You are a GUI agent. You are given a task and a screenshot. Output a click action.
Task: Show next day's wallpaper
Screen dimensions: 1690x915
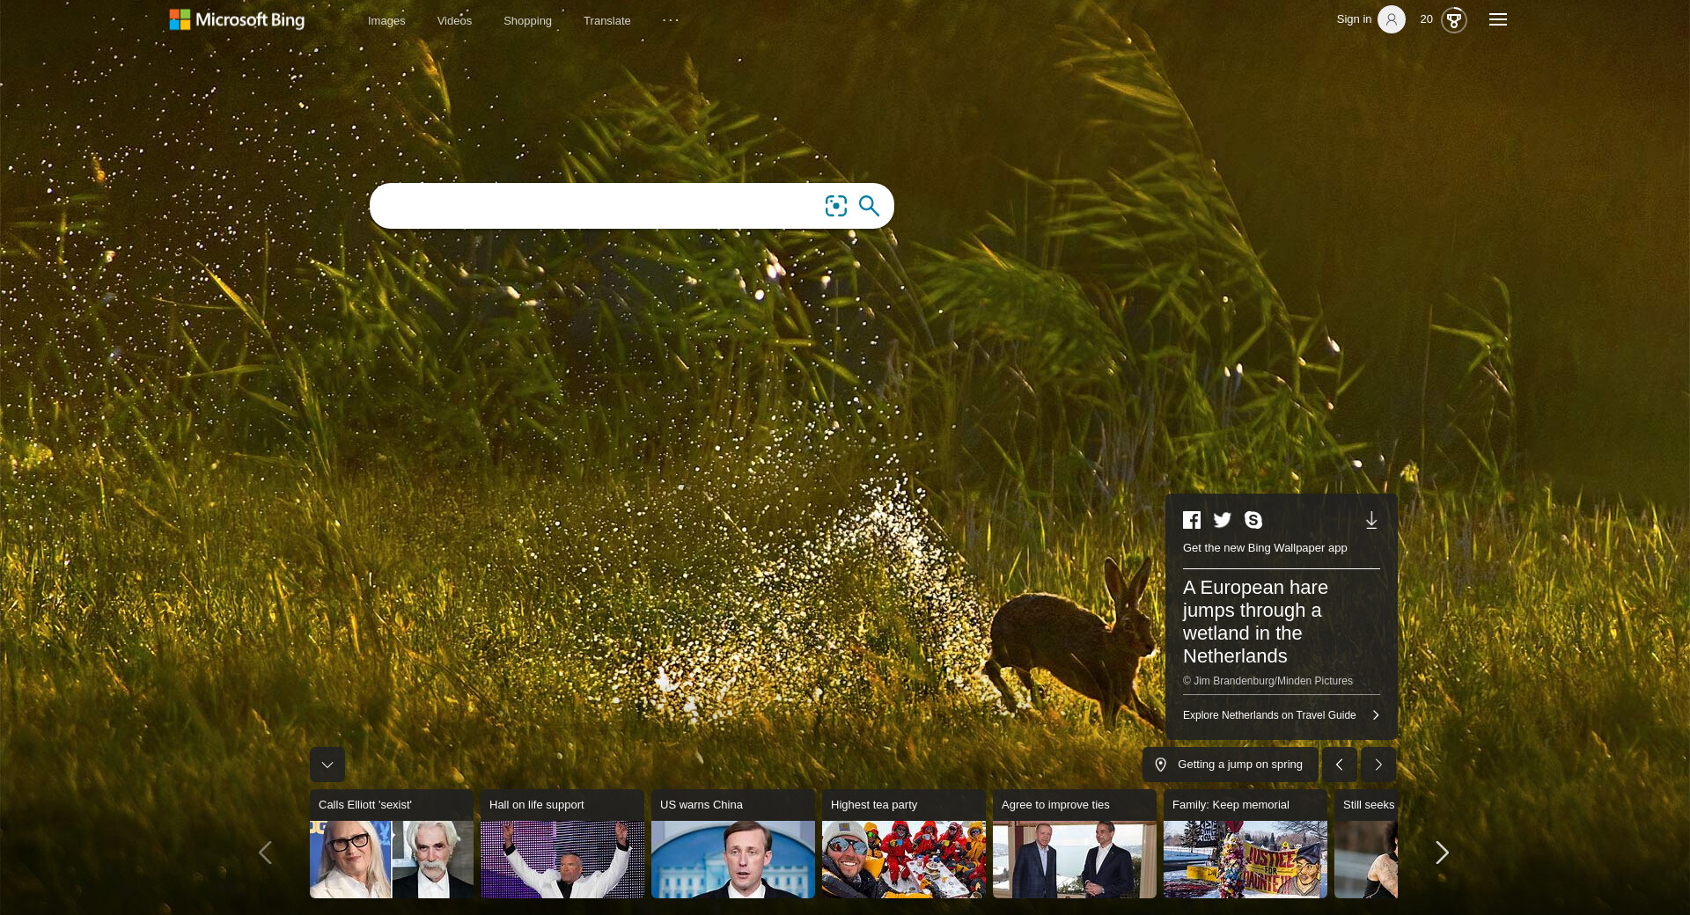coord(1378,765)
